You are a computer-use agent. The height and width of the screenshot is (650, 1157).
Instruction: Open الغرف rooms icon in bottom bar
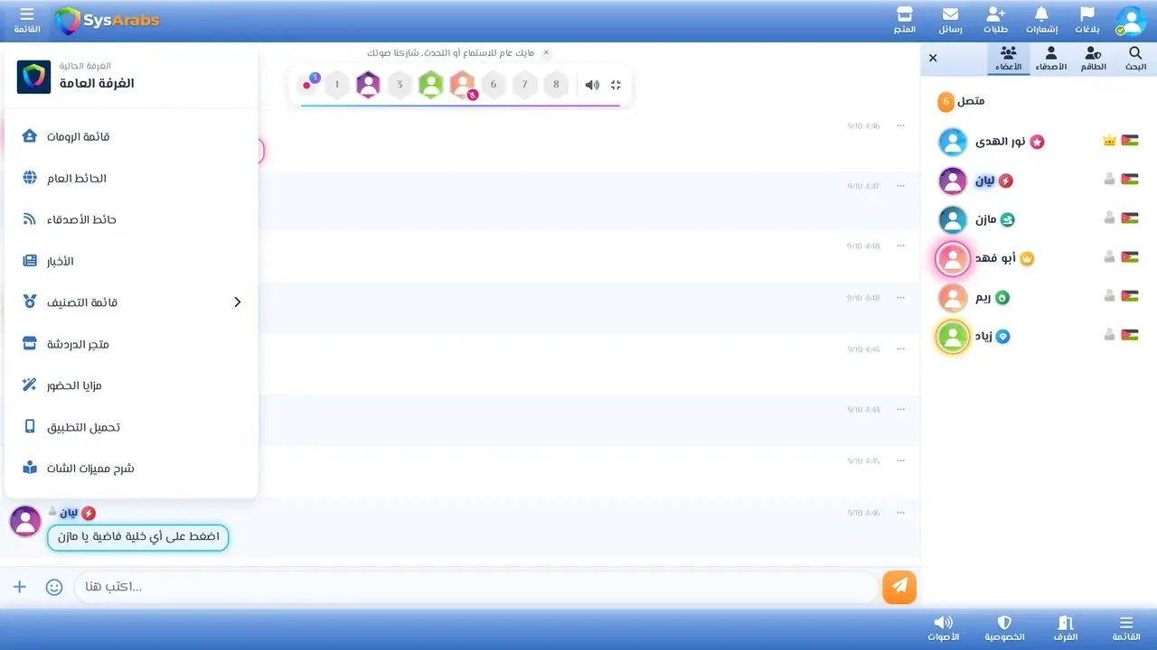1066,628
